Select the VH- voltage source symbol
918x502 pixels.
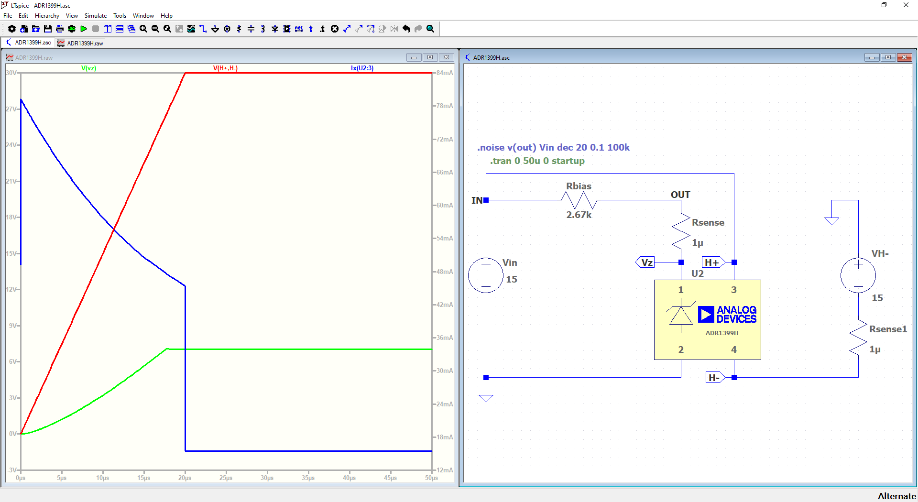point(858,275)
